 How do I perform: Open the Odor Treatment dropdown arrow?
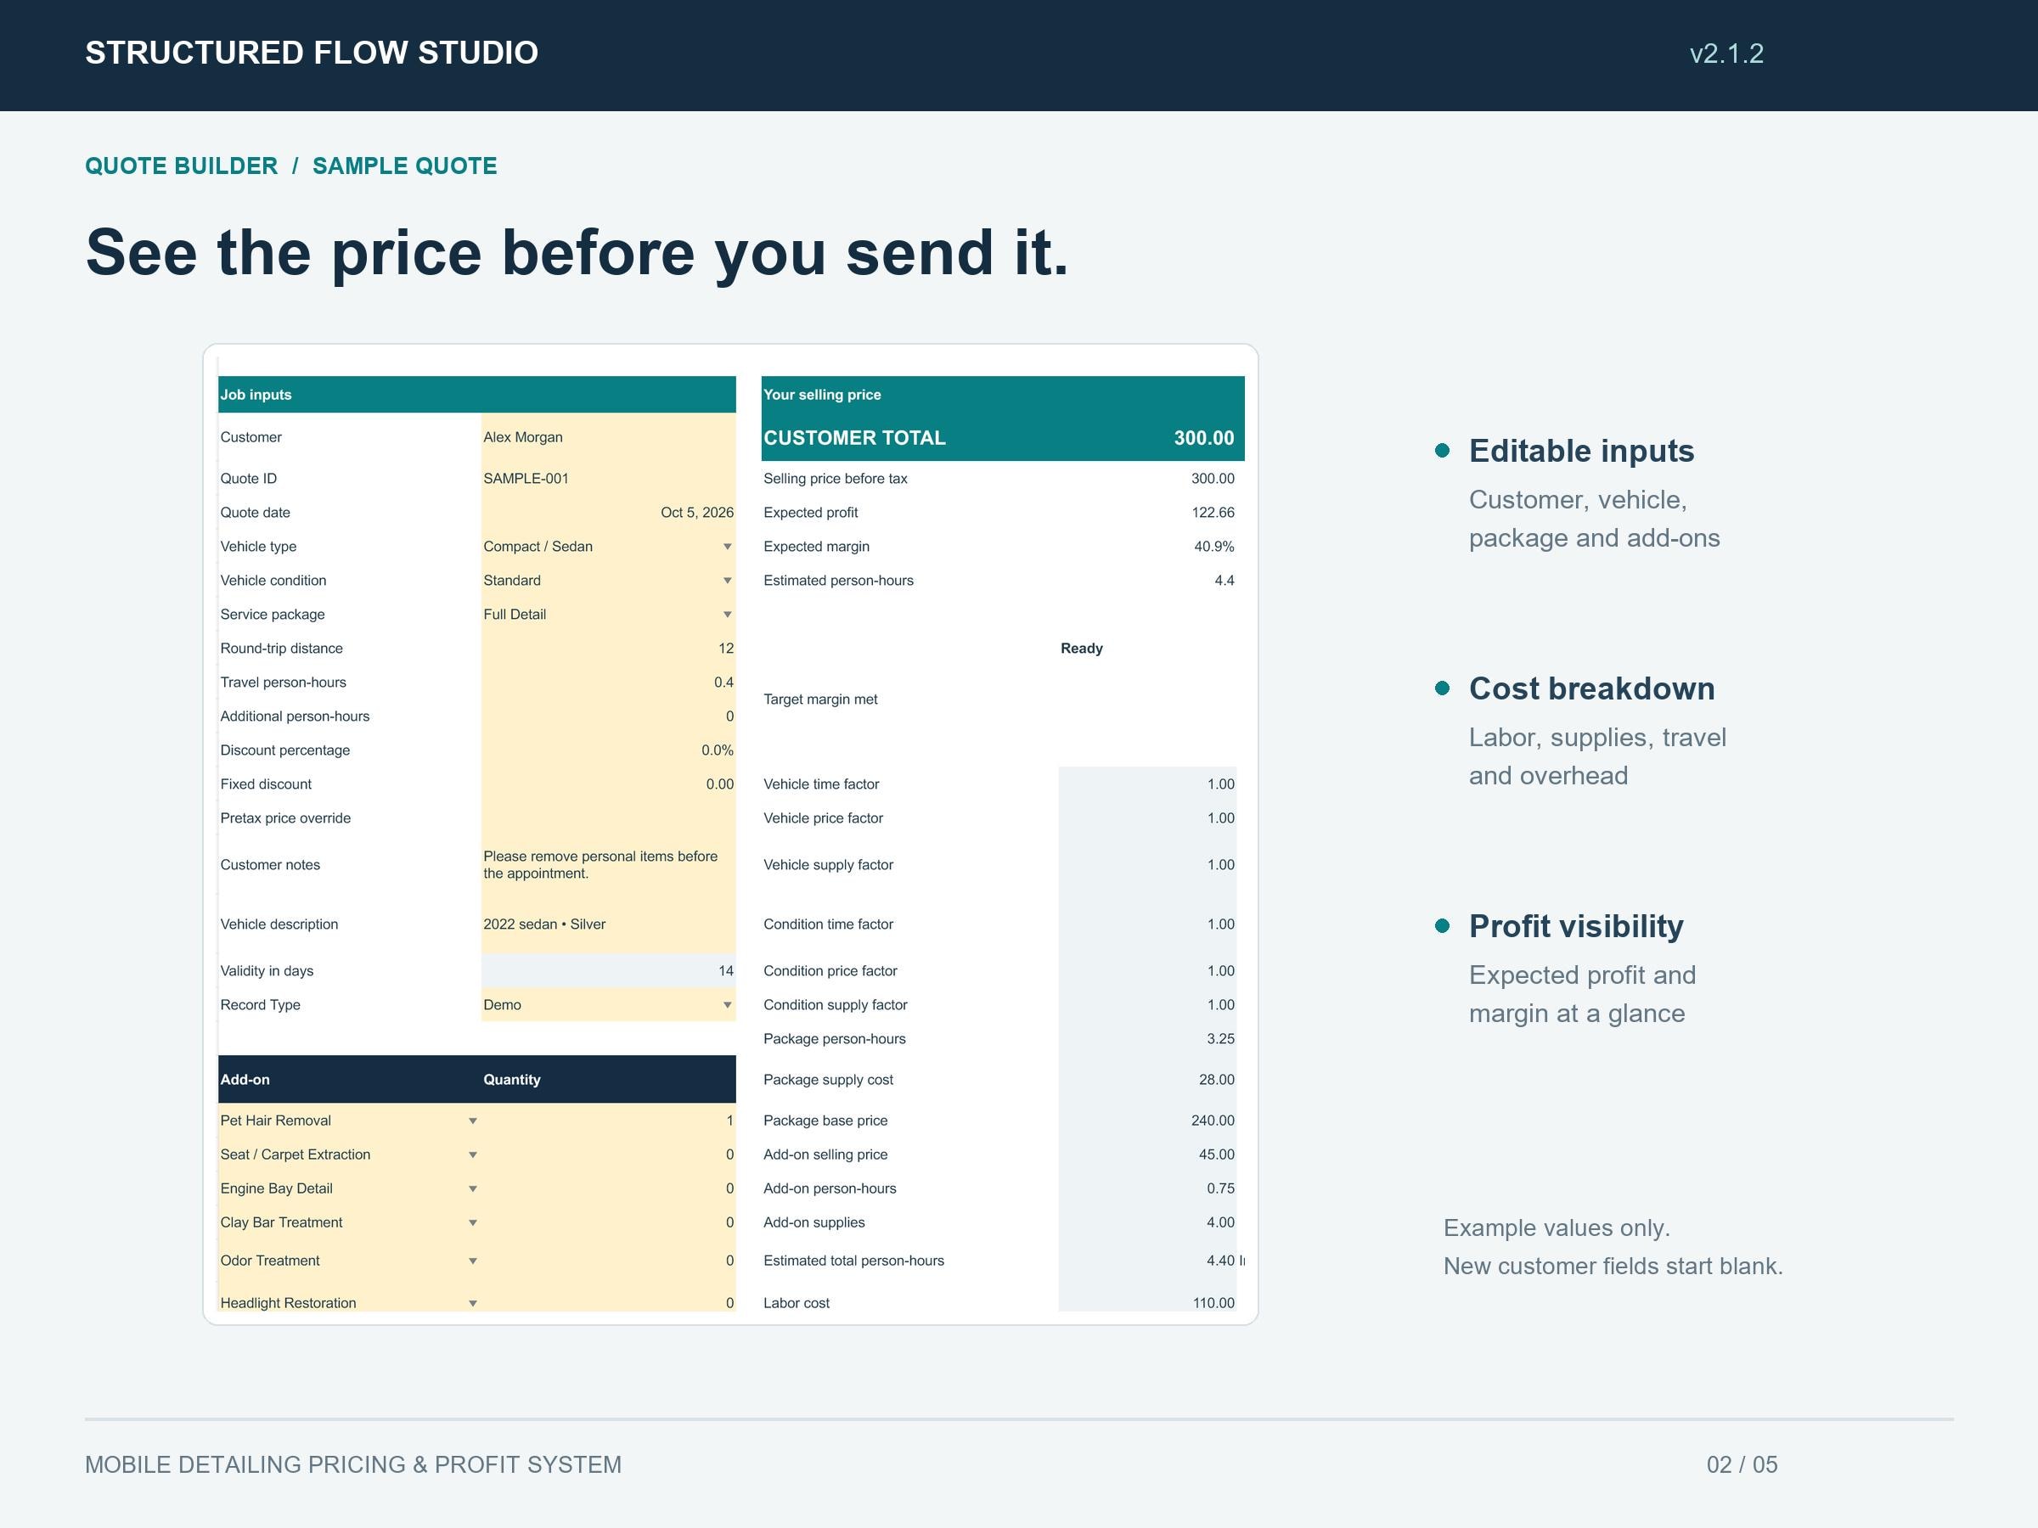[x=473, y=1261]
